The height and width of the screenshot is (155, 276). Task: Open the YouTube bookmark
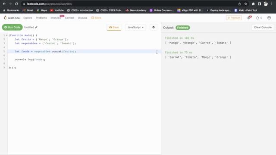57,10
